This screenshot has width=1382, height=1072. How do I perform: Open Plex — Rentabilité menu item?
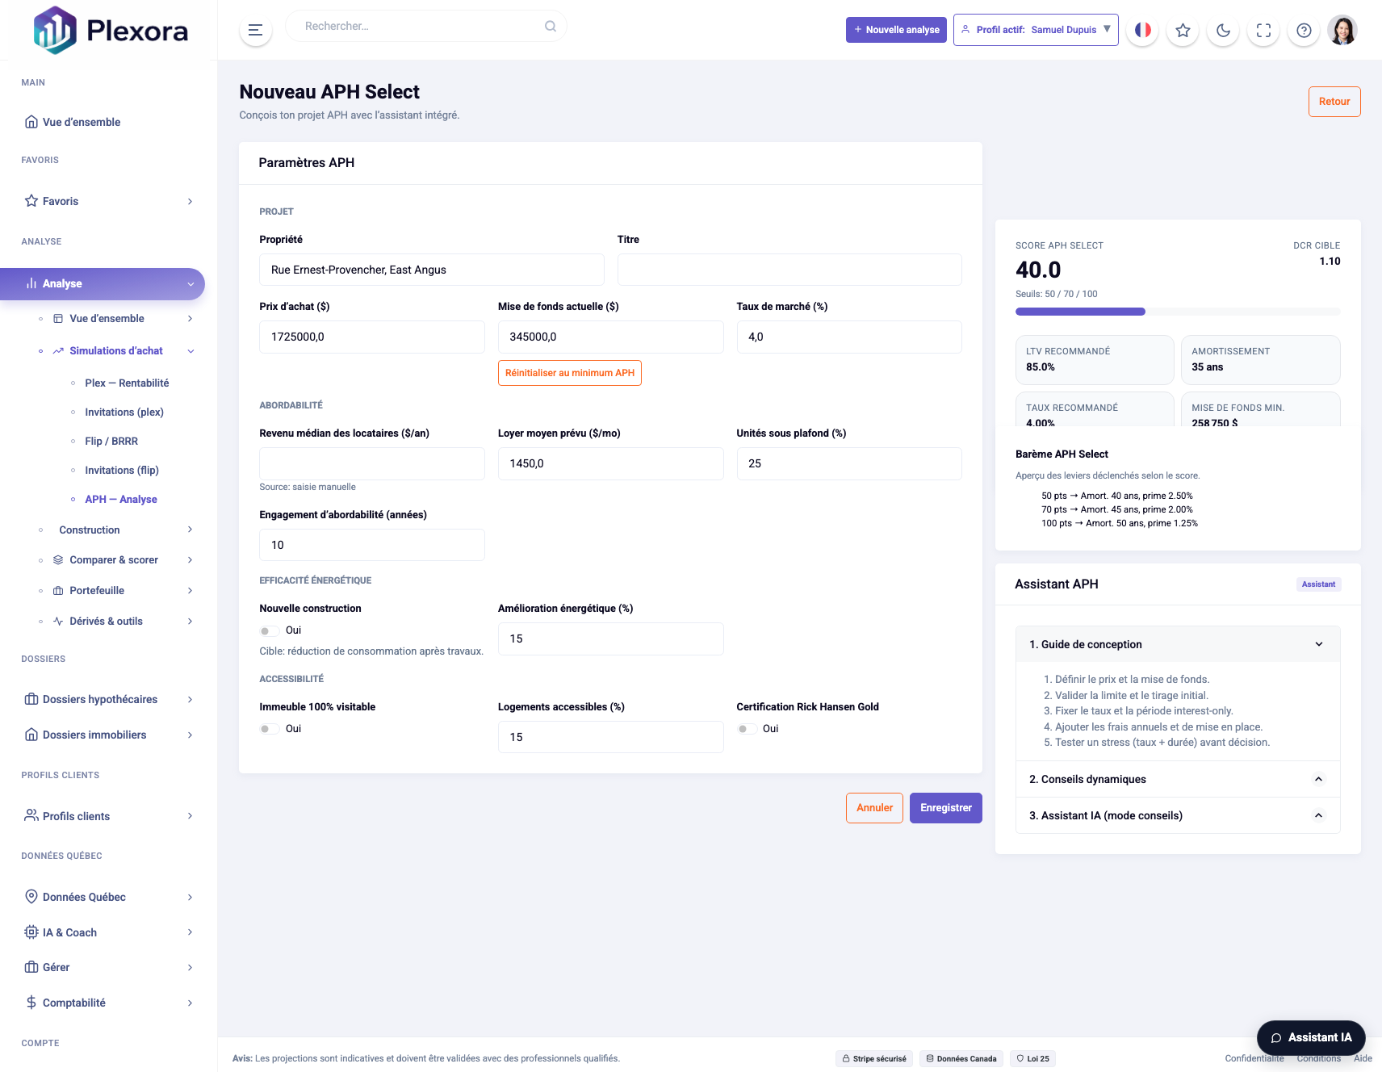[x=127, y=383]
